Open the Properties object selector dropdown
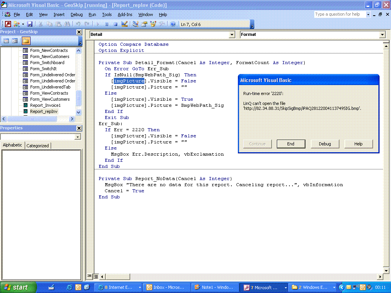 click(x=78, y=137)
